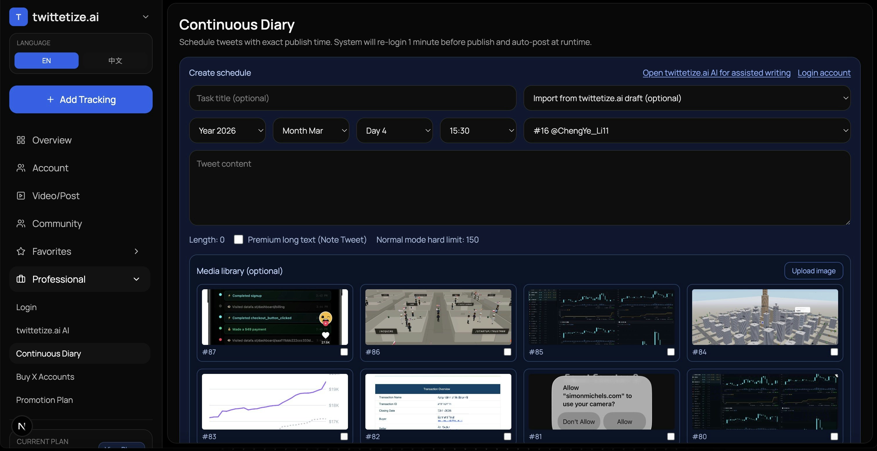This screenshot has width=877, height=451.
Task: Click the Favorites star icon
Action: coord(21,251)
